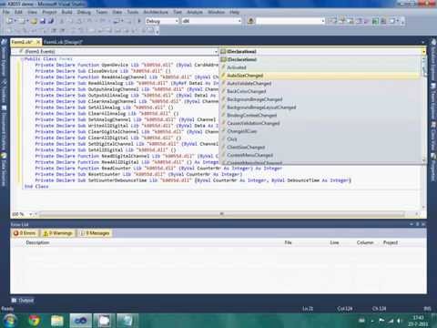The image size is (437, 328).
Task: Open the Project menu
Action: tap(49, 12)
